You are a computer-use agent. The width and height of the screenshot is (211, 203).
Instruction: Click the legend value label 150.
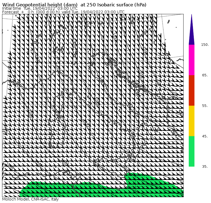(x=205, y=45)
